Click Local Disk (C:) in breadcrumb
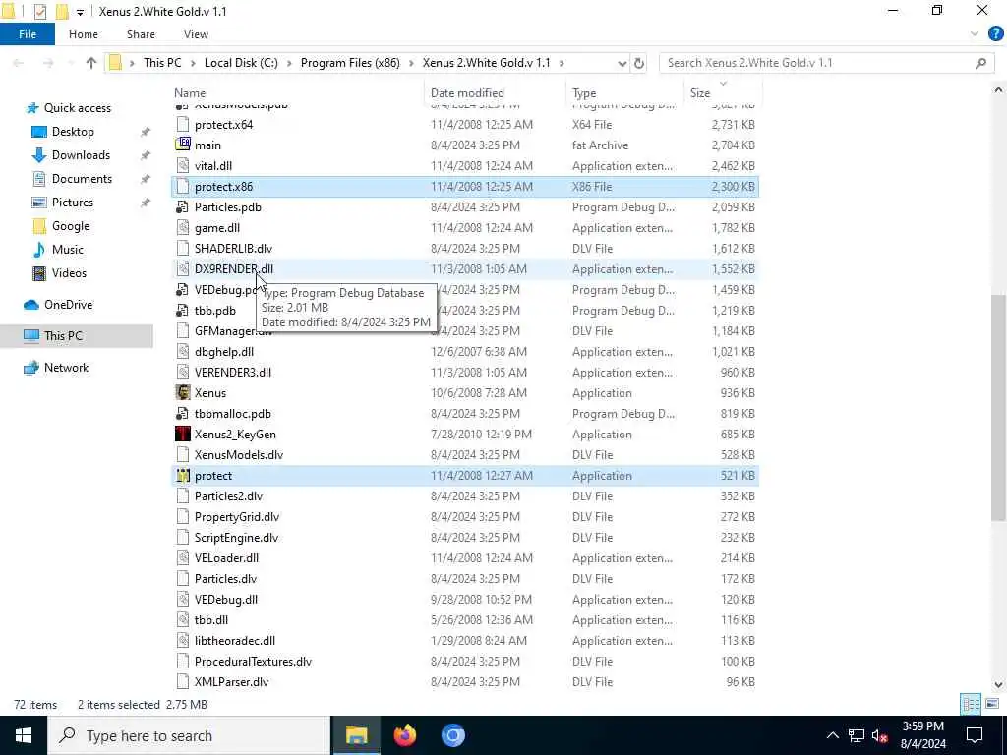The image size is (1007, 755). [x=241, y=63]
